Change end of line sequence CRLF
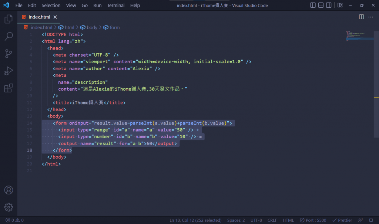Screen dimensions: 379x224 [x=272, y=220]
